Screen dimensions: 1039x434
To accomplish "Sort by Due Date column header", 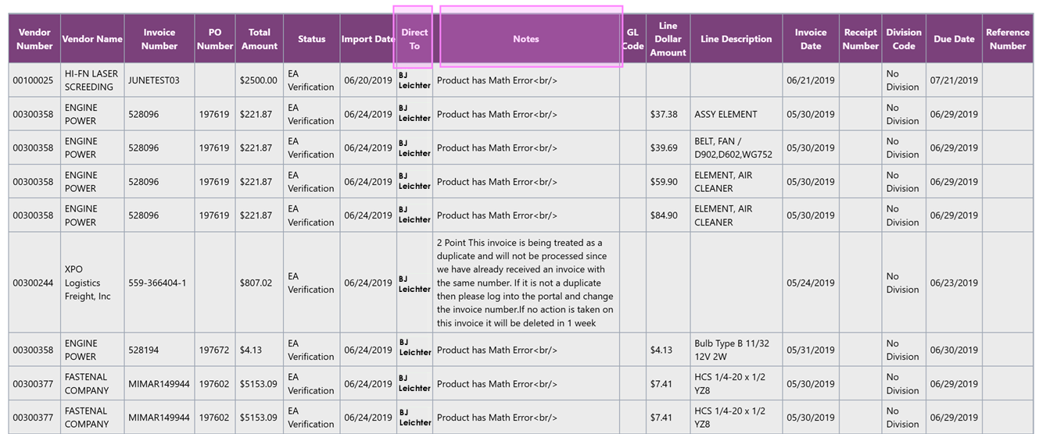I will (x=954, y=39).
